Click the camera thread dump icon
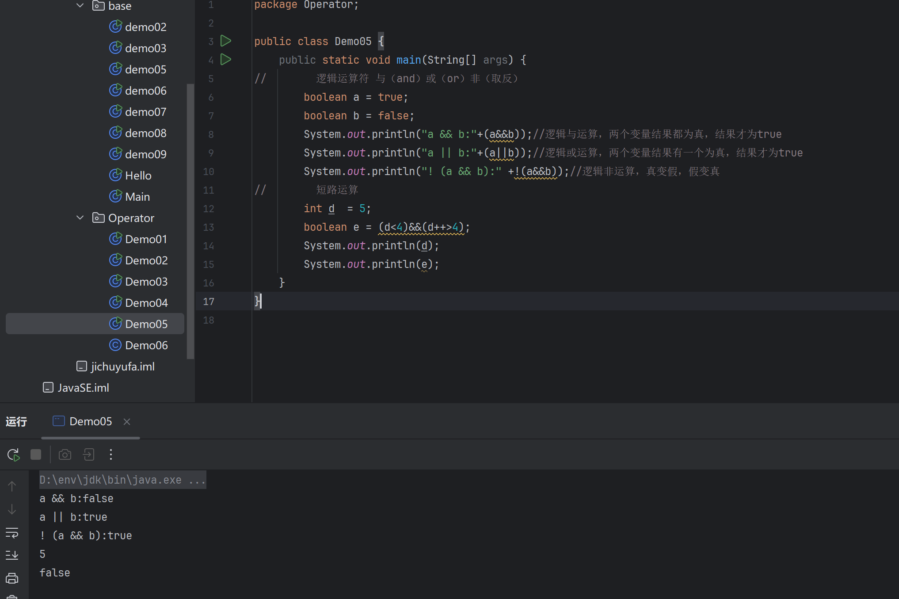This screenshot has height=599, width=899. click(65, 454)
